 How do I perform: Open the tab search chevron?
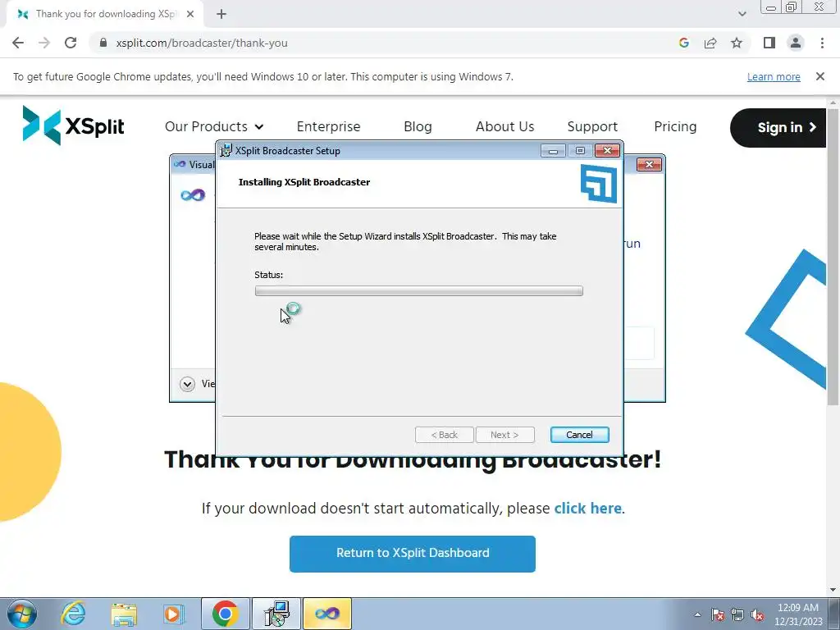tap(742, 15)
